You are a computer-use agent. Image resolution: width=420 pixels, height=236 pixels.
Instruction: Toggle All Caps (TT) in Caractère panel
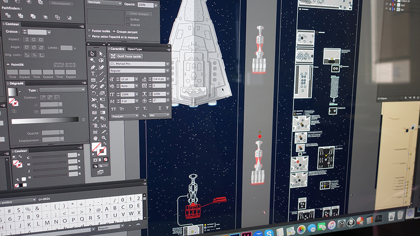[113, 109]
